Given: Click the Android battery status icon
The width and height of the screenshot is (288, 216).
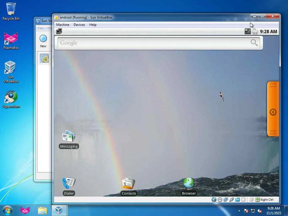Looking at the screenshot, I should click(x=255, y=31).
